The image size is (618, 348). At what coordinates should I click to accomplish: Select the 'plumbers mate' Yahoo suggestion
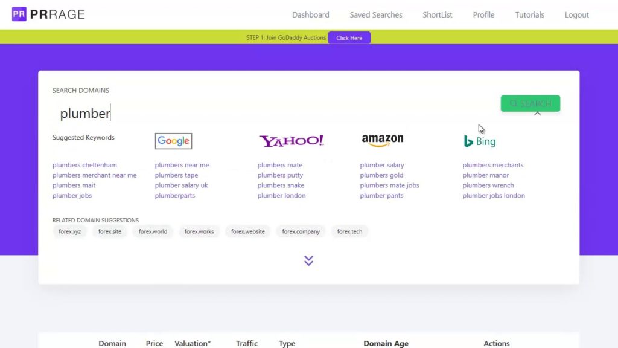coord(280,165)
